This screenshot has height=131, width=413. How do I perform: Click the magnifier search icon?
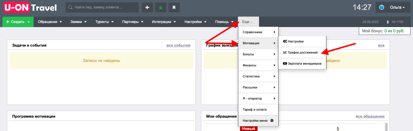pyautogui.click(x=70, y=8)
